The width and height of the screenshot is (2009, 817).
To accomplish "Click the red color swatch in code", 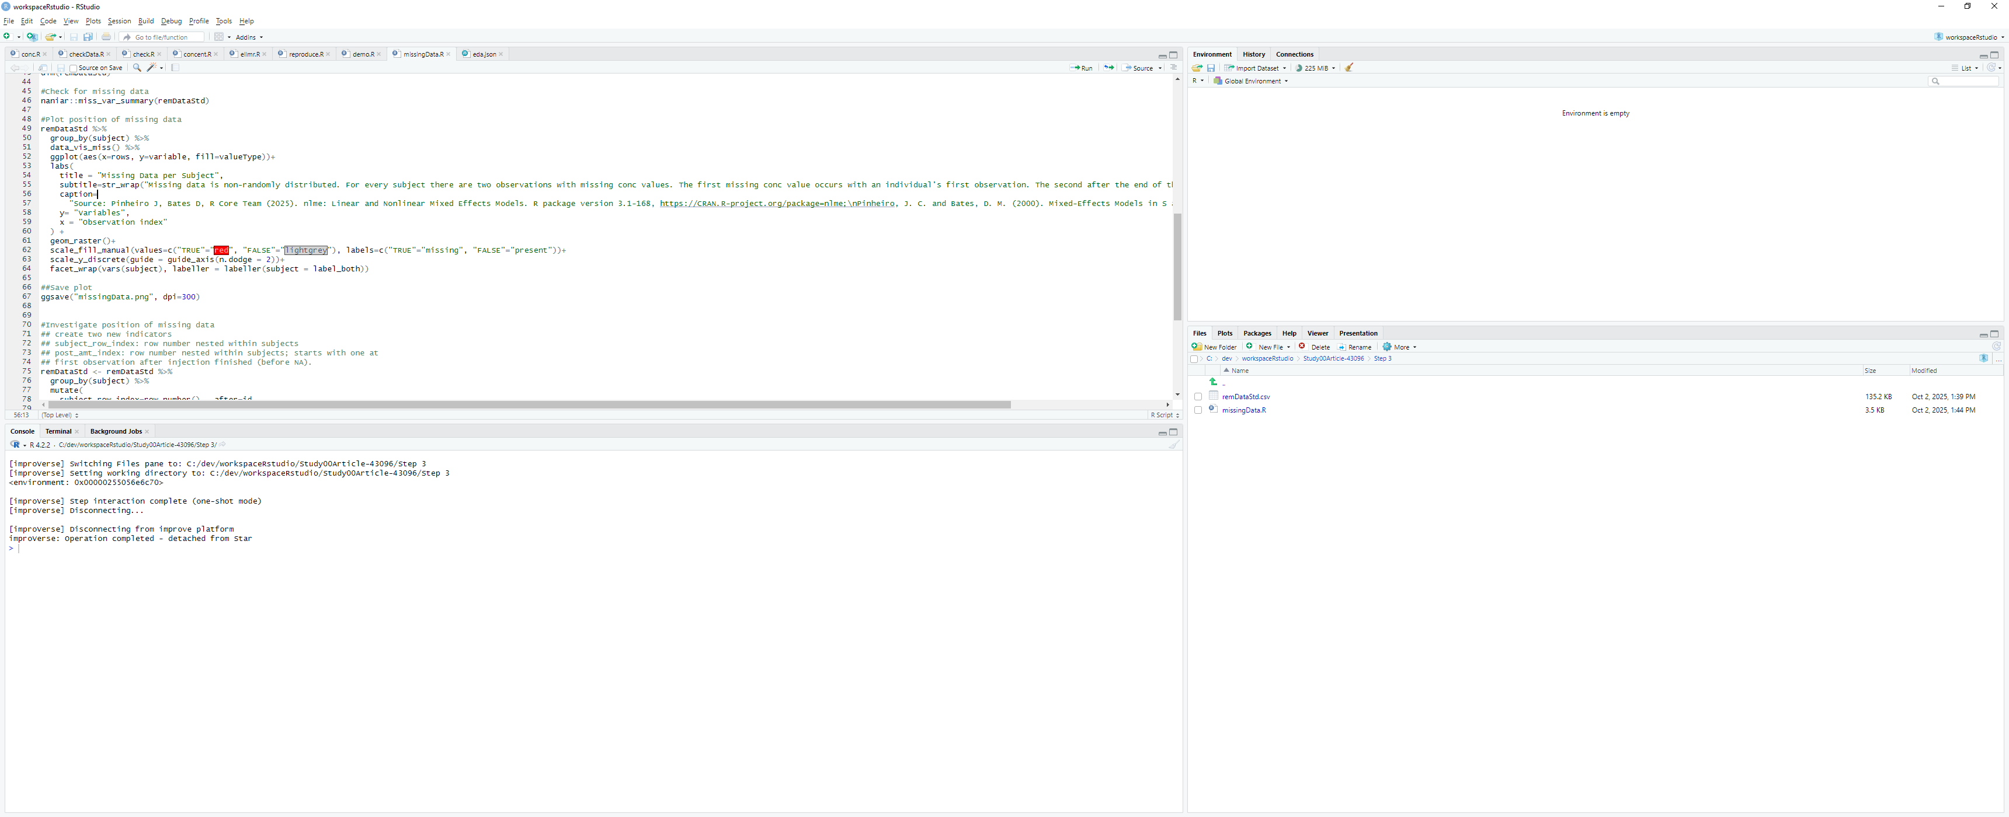I will pos(221,250).
